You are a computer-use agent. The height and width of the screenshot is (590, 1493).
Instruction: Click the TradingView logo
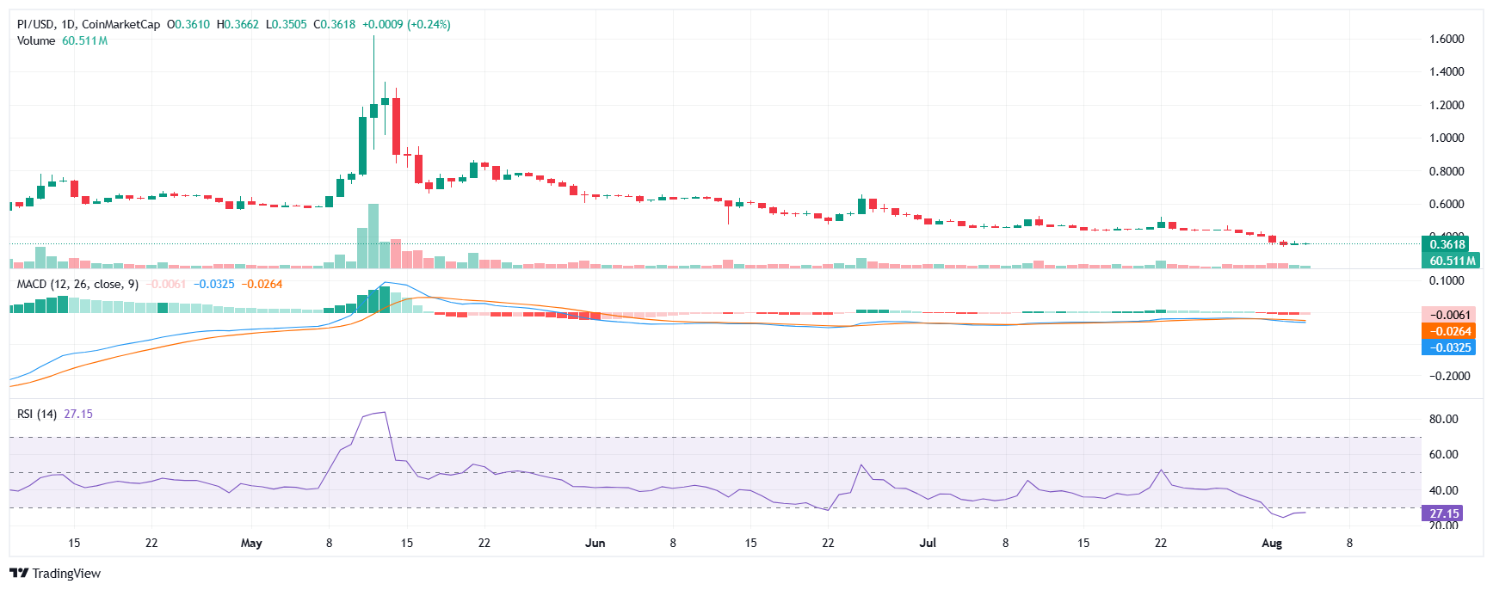(x=55, y=574)
